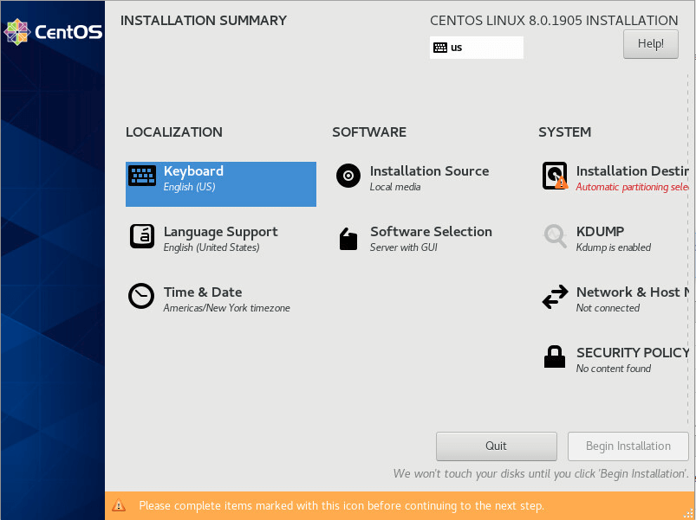Click the CentOS logo in the sidebar
Image resolution: width=696 pixels, height=520 pixels.
pos(53,32)
